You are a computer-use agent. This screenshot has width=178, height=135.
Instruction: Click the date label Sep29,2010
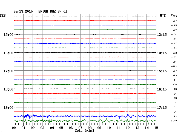23,11
